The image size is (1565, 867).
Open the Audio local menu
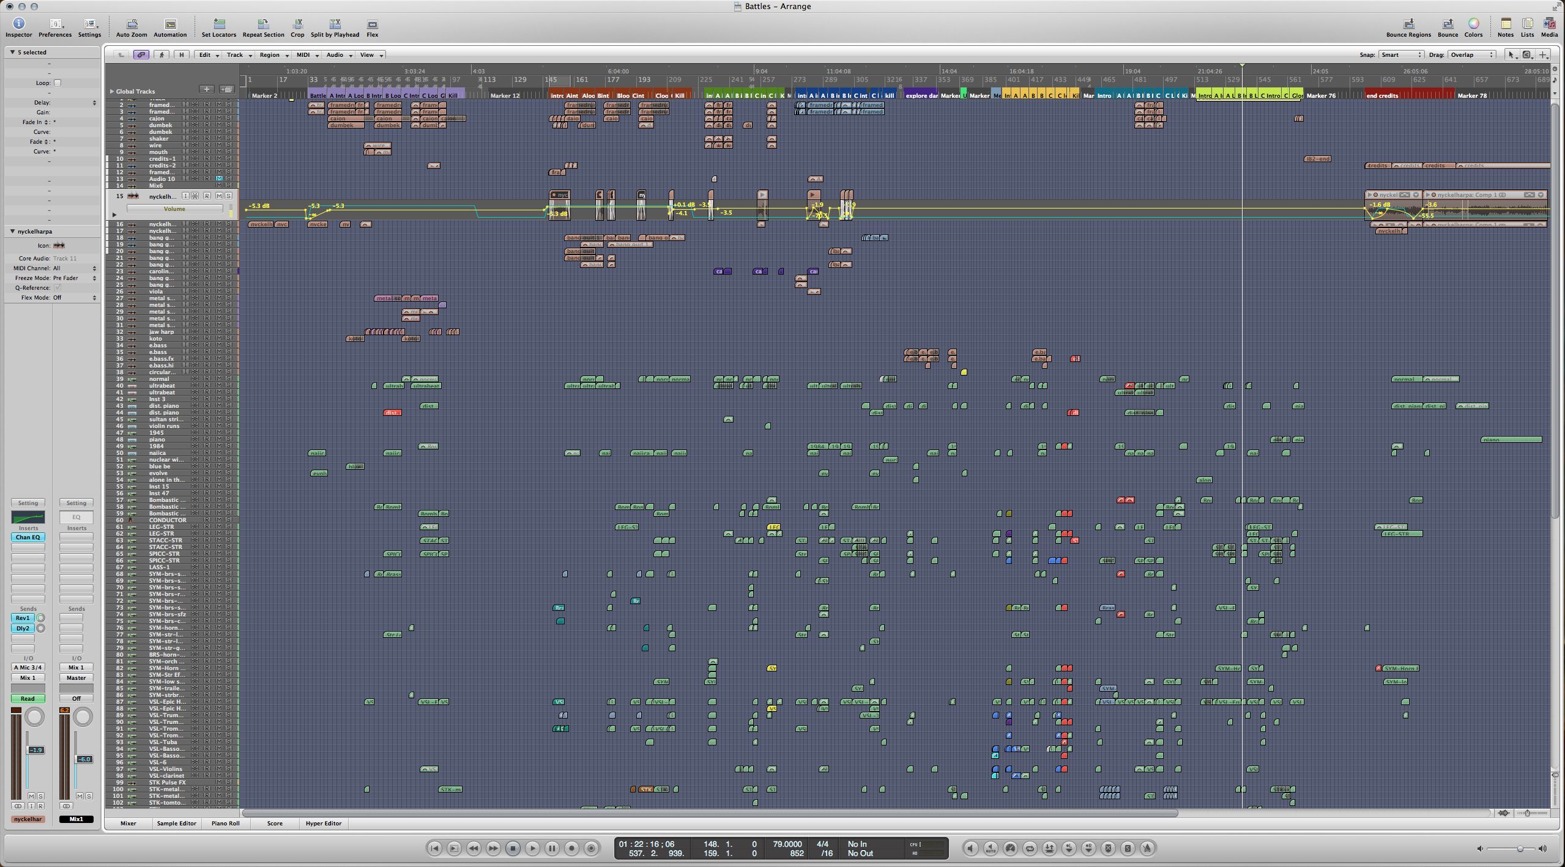pyautogui.click(x=339, y=55)
